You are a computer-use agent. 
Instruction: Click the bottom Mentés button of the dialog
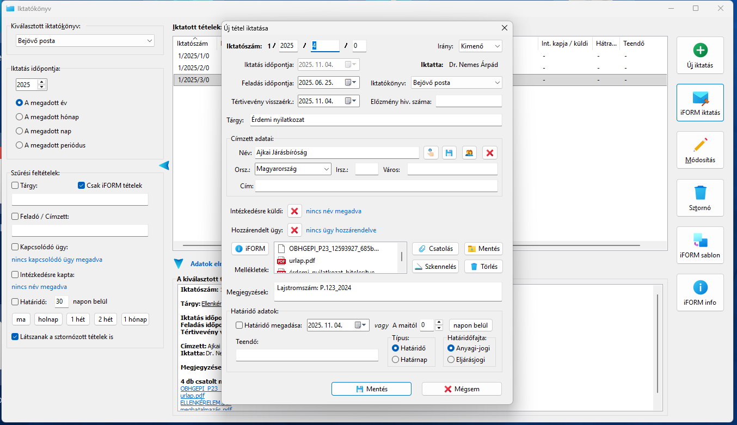coord(371,389)
